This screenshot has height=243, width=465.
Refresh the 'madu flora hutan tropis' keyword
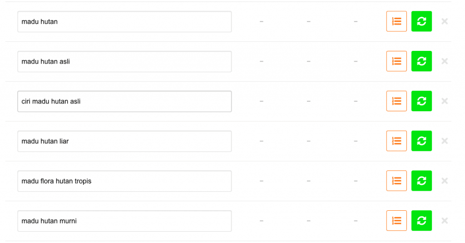coord(421,181)
